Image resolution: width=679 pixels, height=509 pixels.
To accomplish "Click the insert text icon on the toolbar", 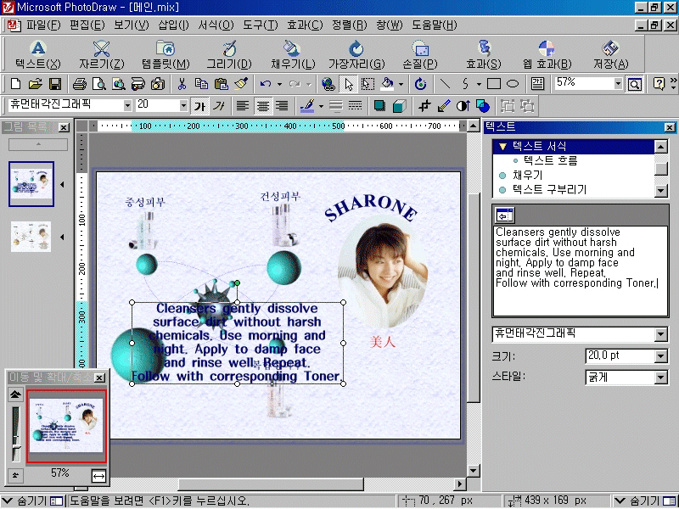I will (537, 83).
